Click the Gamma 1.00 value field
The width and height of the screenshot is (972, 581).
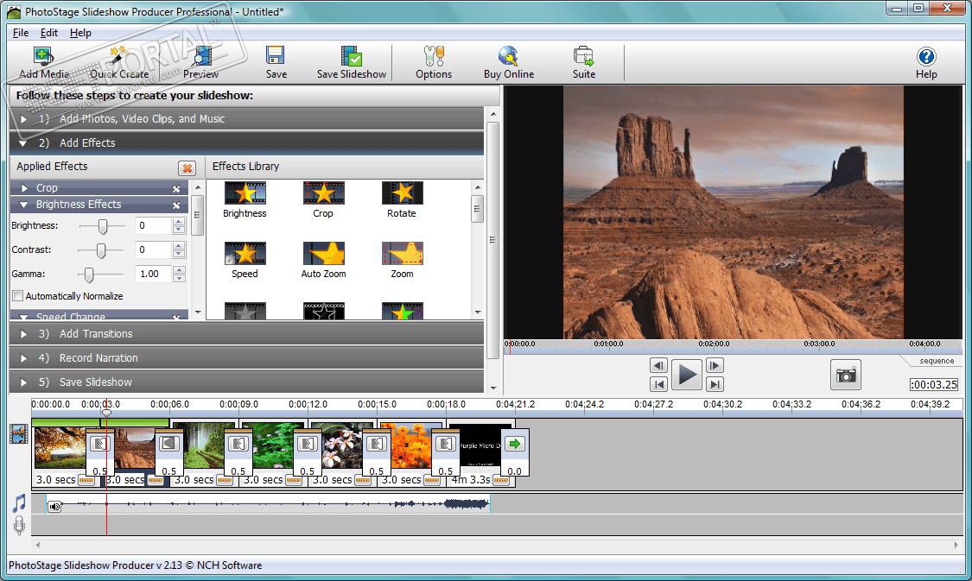point(152,274)
